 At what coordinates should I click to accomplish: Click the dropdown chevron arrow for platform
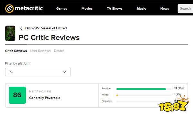[x=64, y=72]
